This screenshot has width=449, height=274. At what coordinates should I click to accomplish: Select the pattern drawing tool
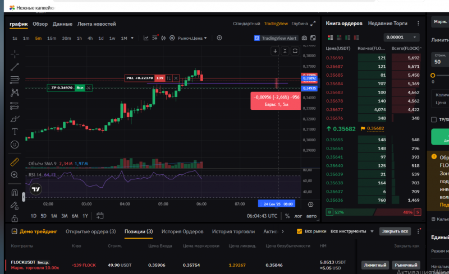tap(15, 92)
